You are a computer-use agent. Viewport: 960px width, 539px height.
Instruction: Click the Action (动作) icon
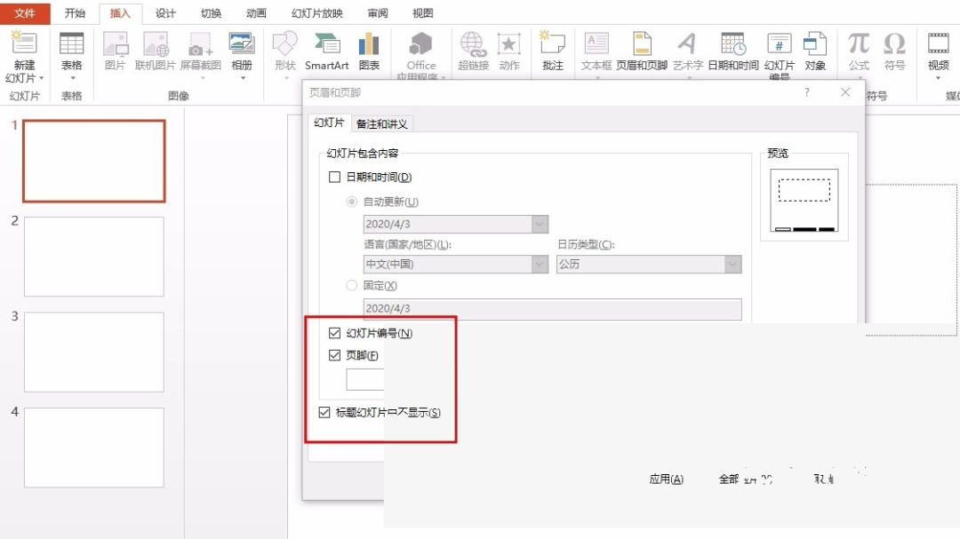[508, 44]
